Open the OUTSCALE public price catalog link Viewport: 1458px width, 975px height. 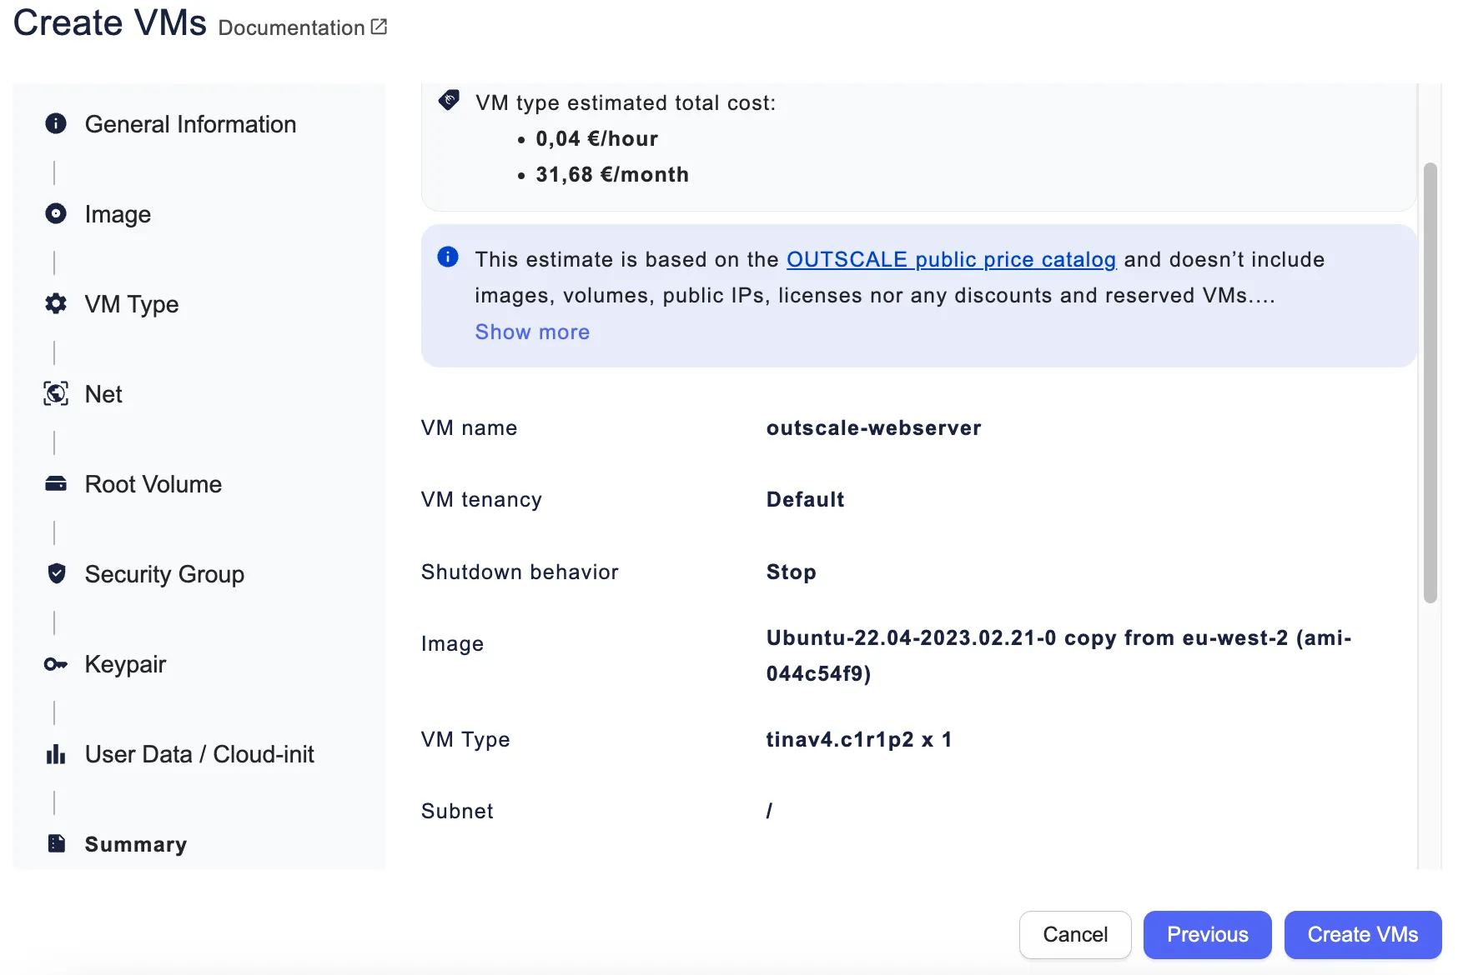point(951,259)
